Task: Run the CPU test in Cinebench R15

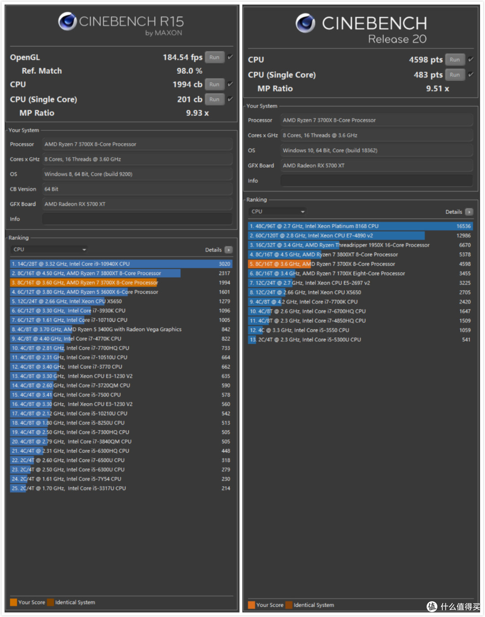Action: 215,84
